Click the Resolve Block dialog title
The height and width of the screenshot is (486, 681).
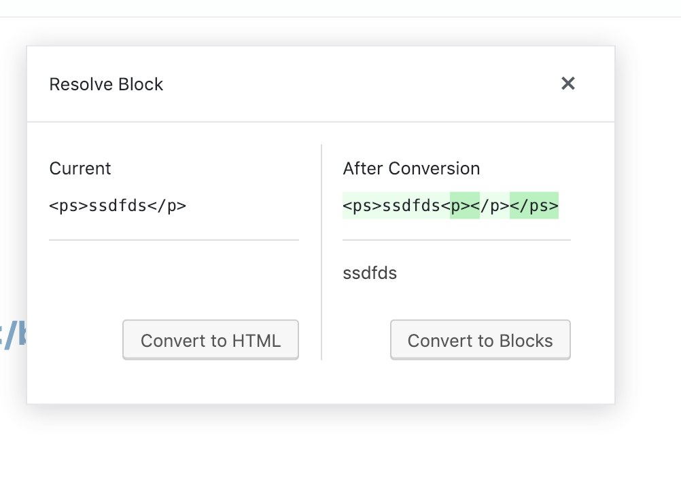pos(106,84)
